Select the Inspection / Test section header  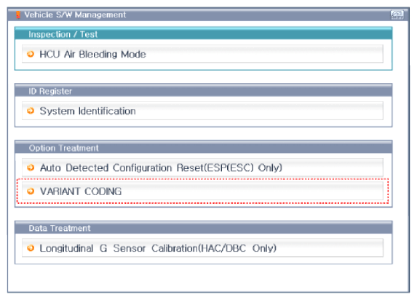[x=204, y=34]
